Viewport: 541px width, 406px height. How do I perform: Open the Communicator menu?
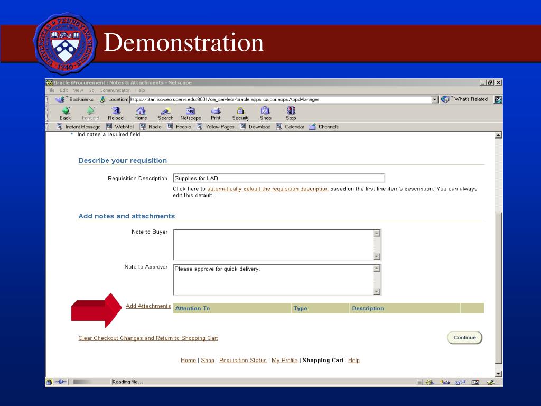coord(115,90)
